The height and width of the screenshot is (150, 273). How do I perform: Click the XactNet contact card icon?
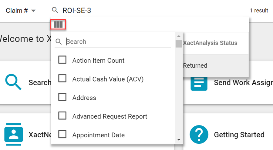(x=13, y=135)
